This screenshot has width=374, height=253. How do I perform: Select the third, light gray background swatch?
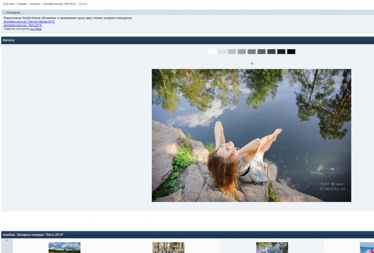pos(232,52)
